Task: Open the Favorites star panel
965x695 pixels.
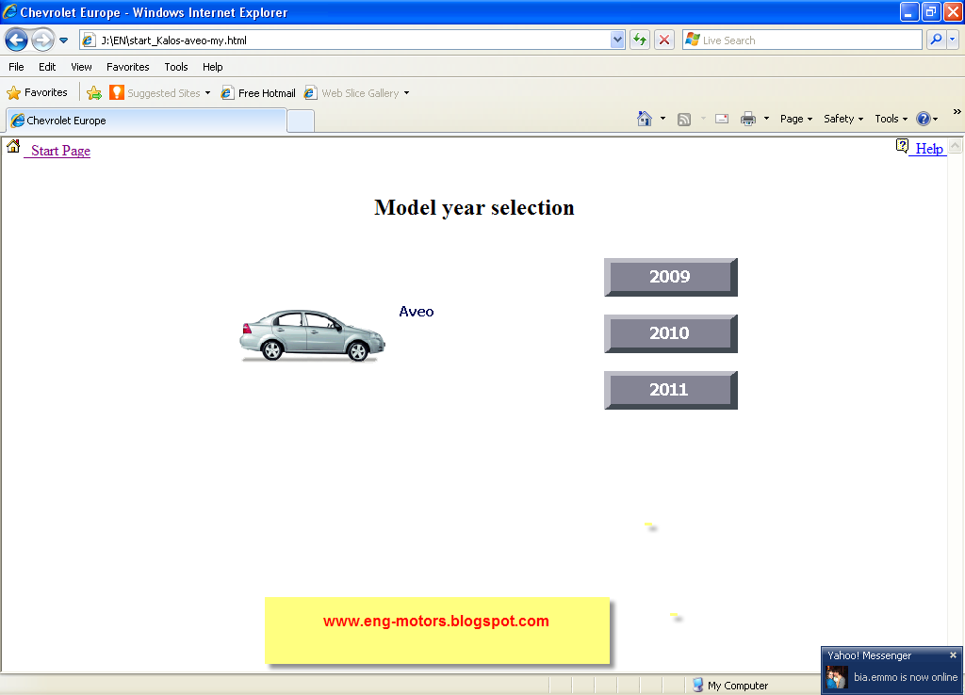Action: tap(38, 93)
